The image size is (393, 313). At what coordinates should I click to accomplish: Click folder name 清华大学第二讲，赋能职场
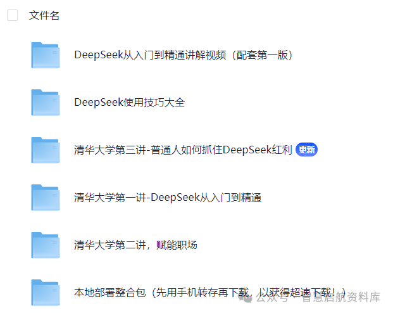(135, 245)
